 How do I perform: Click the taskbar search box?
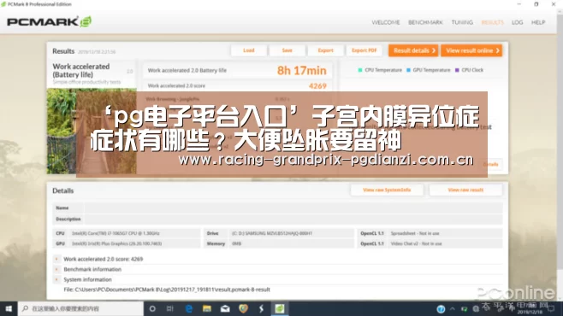click(x=80, y=308)
